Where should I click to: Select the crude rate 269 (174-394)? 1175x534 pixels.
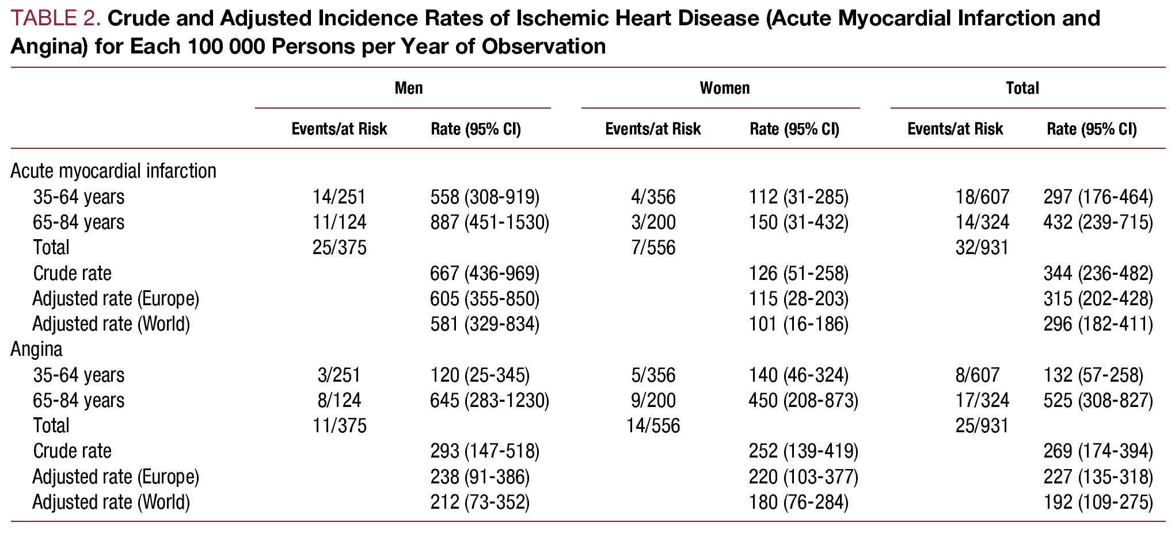point(1098,451)
